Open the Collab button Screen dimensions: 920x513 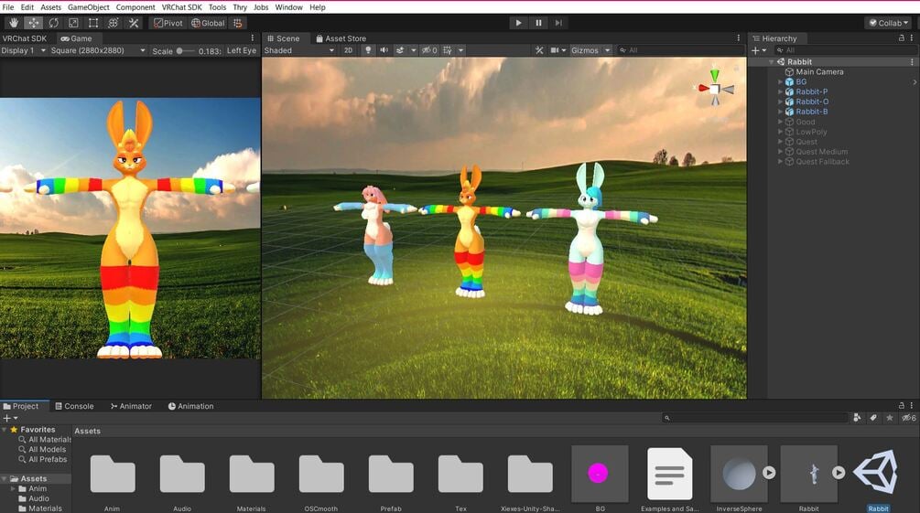(x=888, y=23)
